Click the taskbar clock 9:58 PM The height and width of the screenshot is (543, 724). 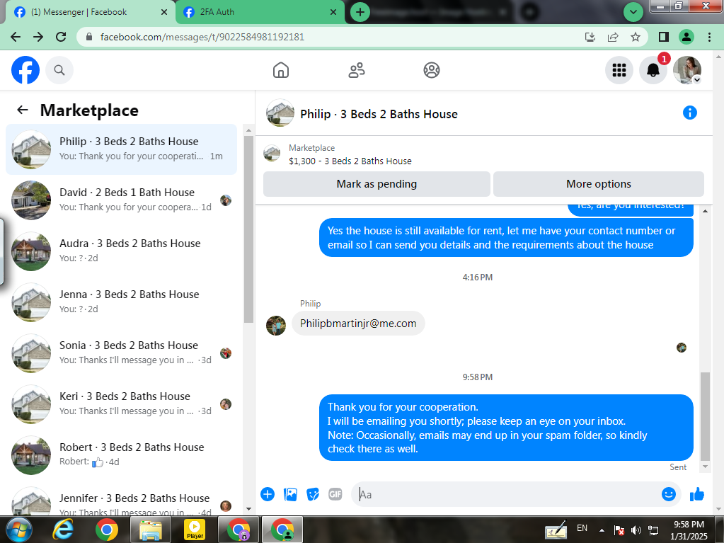coord(689,524)
